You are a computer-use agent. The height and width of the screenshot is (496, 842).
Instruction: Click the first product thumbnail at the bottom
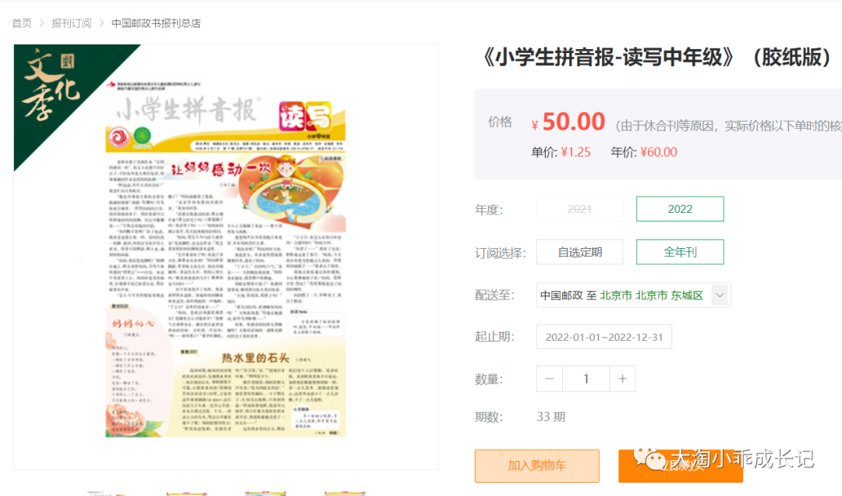pyautogui.click(x=109, y=491)
